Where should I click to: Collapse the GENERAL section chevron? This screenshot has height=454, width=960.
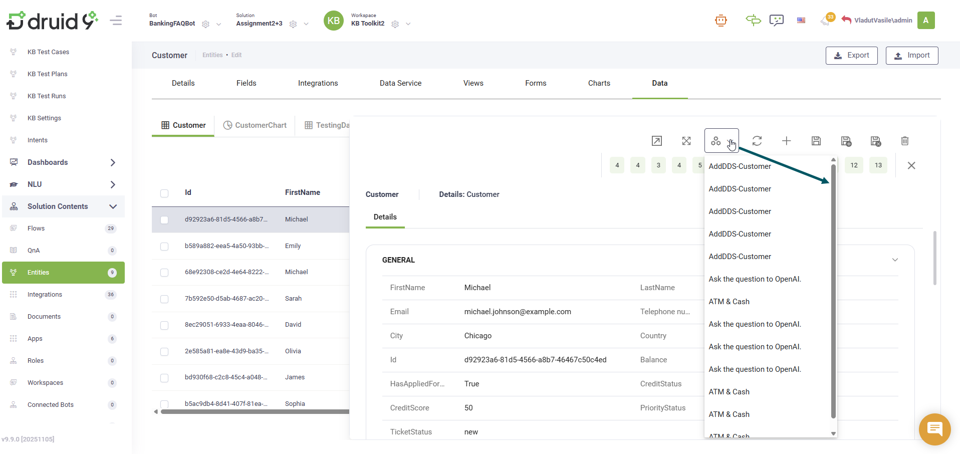[x=894, y=260]
